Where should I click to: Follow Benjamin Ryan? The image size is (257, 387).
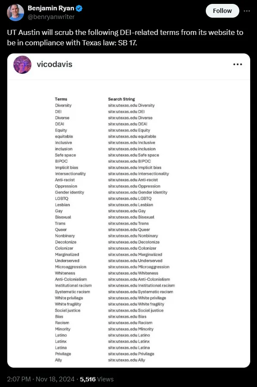[x=222, y=11]
